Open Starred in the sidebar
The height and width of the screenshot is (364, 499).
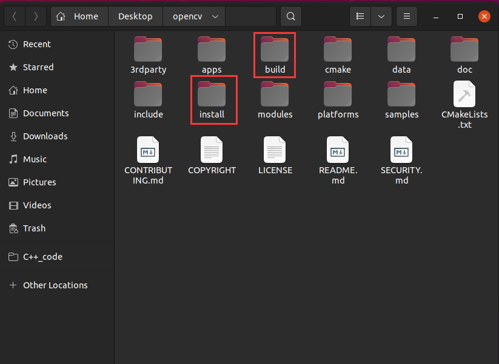coord(57,67)
